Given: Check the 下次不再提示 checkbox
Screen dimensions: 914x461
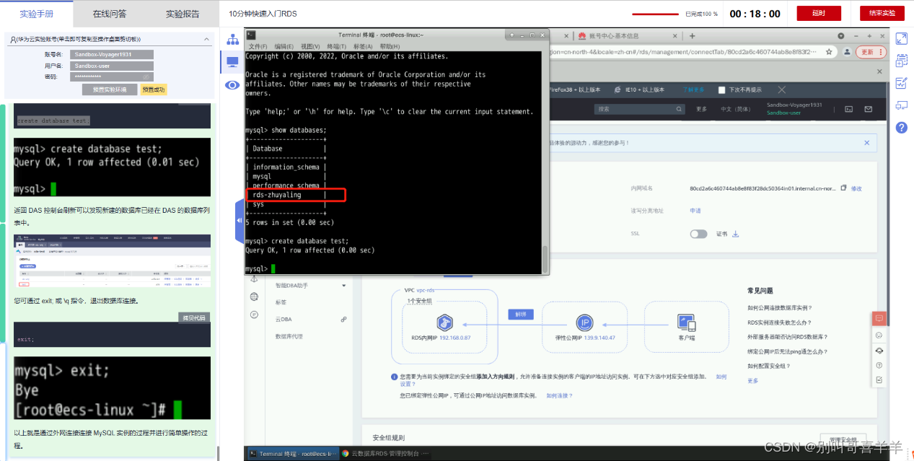Looking at the screenshot, I should pyautogui.click(x=721, y=90).
